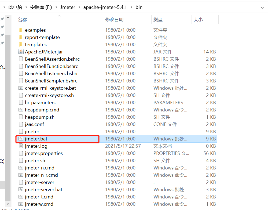Click the 14 KB size of ApacheJMeter.jar
The image size is (268, 210).
point(210,52)
